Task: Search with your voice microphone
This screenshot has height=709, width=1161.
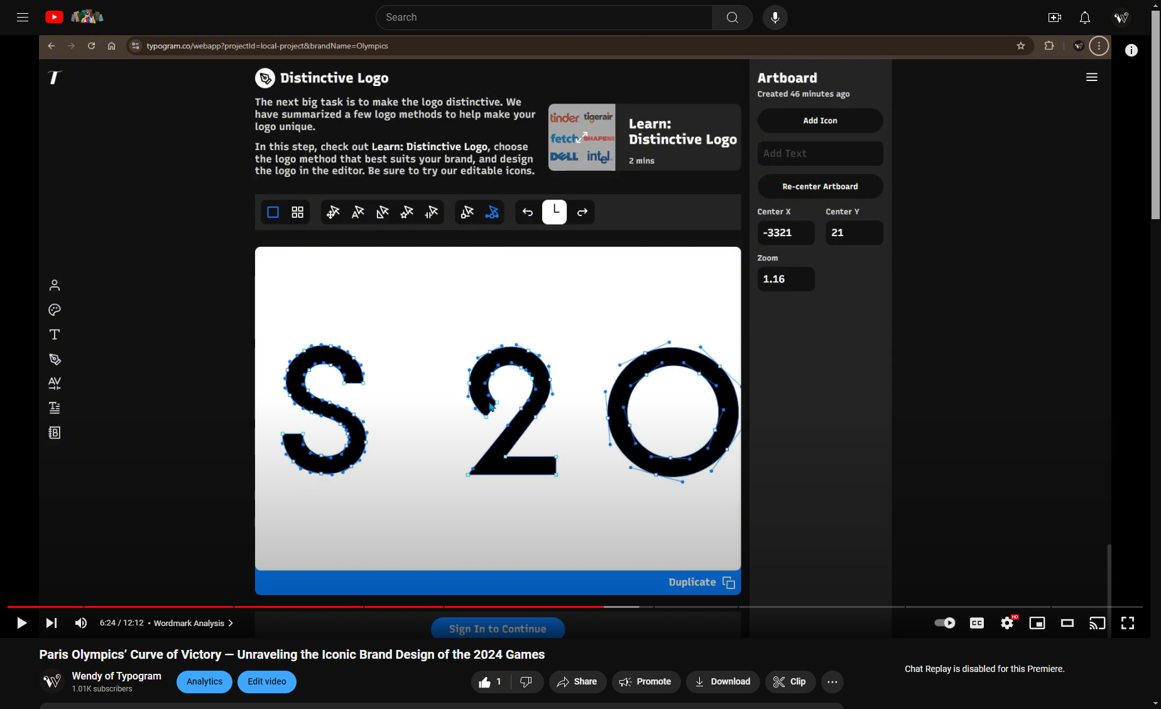Action: 775,18
